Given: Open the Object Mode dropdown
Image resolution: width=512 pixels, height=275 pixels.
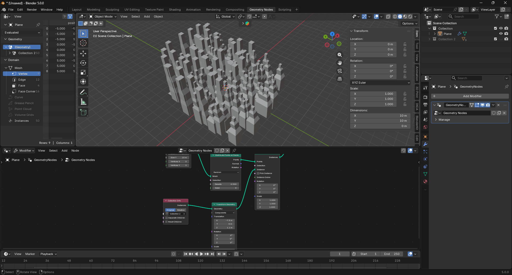Looking at the screenshot, I should 103,17.
